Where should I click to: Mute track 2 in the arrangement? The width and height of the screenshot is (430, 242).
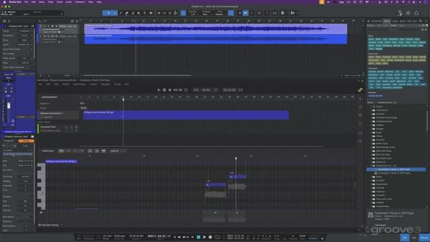point(44,36)
